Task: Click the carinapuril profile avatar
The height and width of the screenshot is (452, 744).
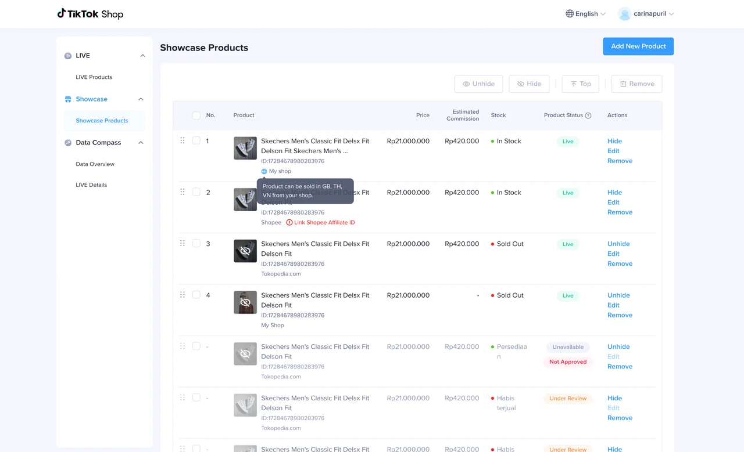Action: point(625,14)
